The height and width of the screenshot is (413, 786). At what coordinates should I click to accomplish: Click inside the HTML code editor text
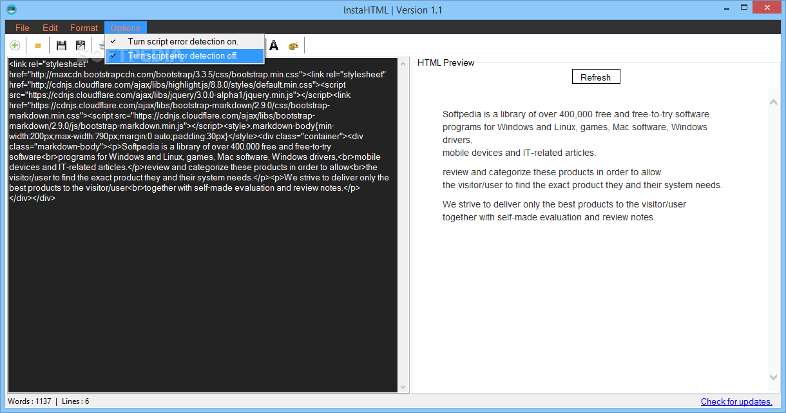202,226
